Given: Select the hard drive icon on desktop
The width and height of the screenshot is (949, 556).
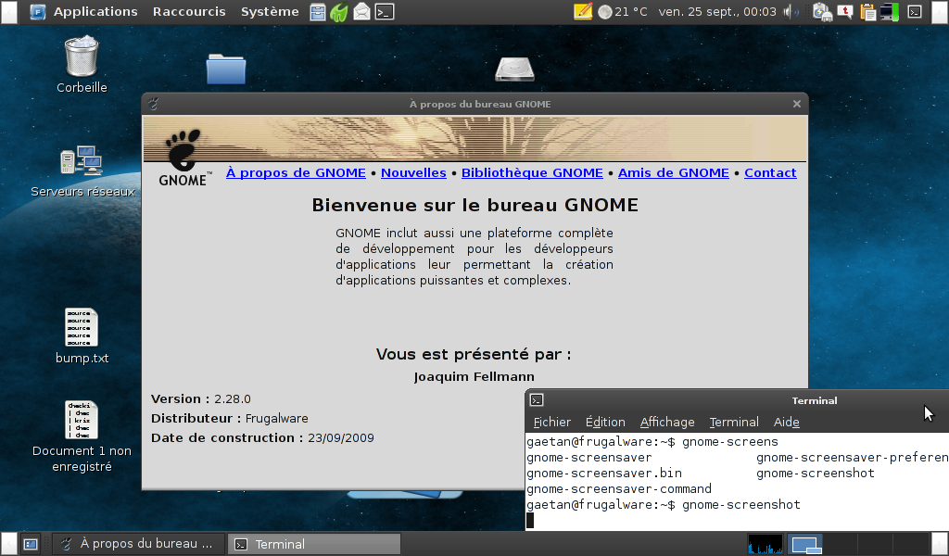Looking at the screenshot, I should (514, 69).
